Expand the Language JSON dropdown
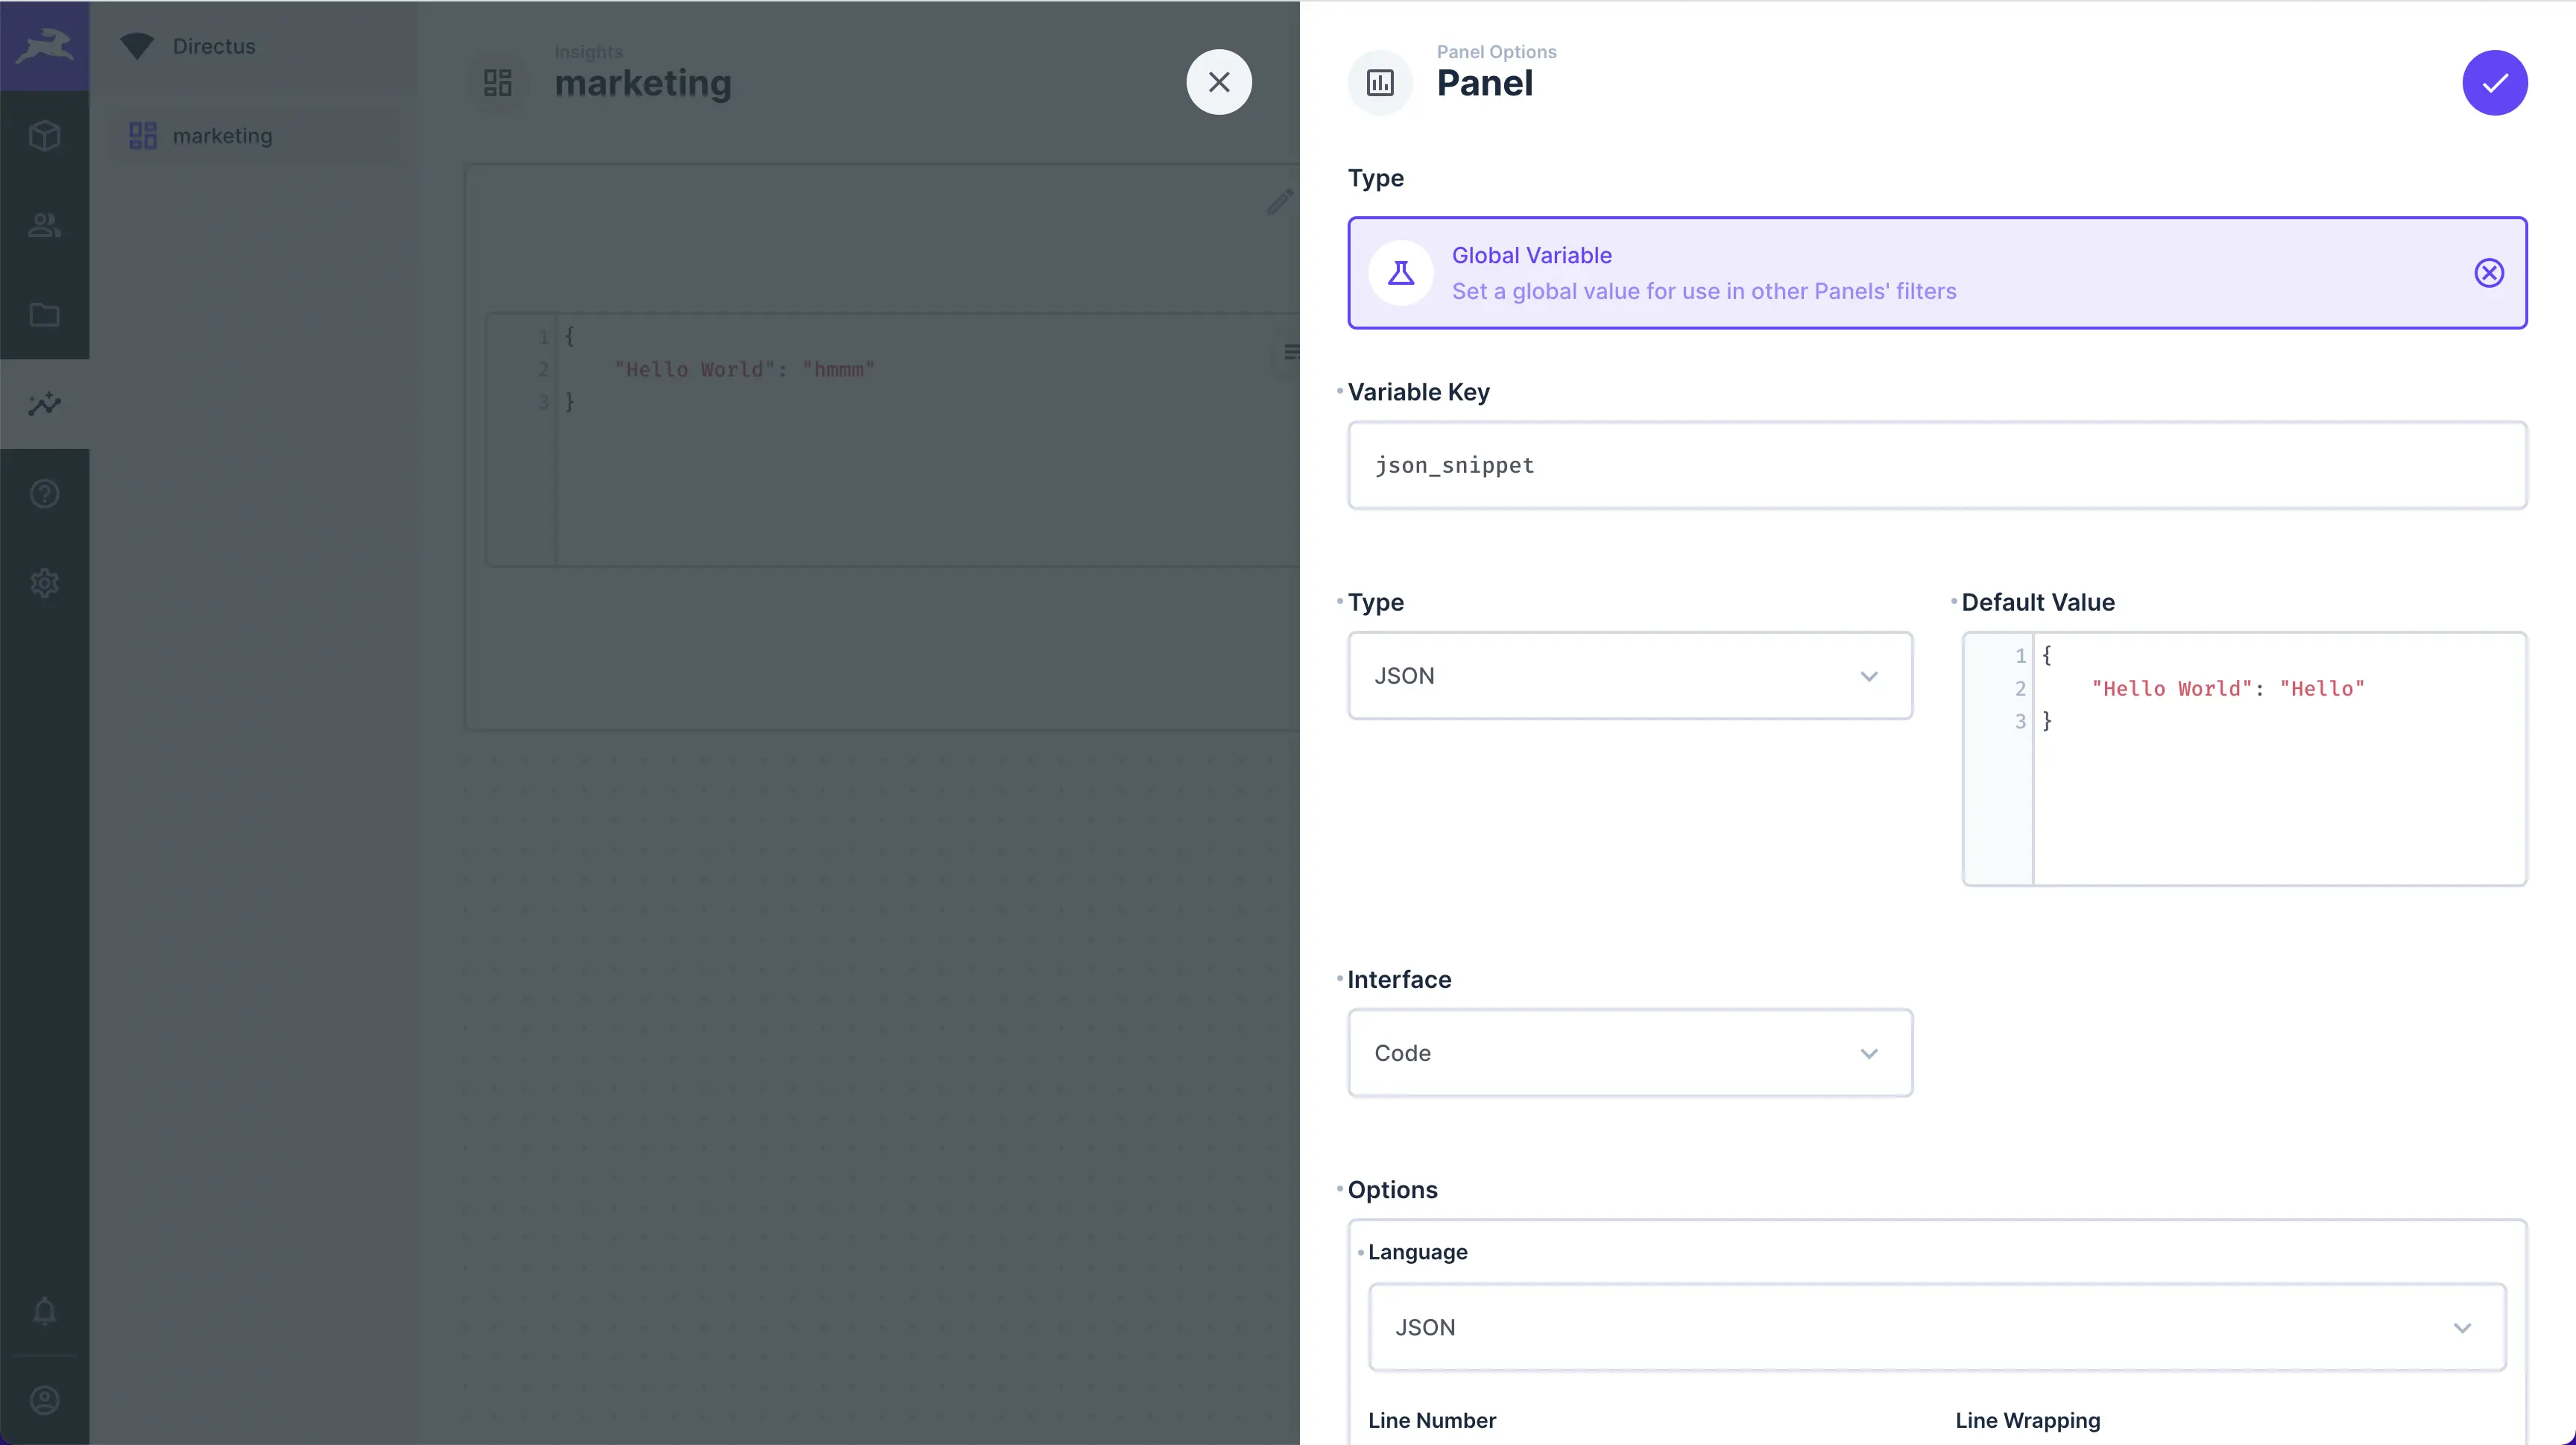The height and width of the screenshot is (1445, 2576). [x=1936, y=1328]
